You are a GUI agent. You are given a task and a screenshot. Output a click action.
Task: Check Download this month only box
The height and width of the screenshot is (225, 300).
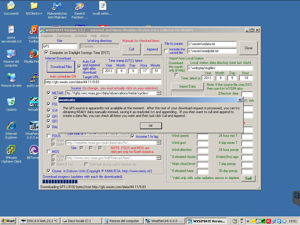176,75
